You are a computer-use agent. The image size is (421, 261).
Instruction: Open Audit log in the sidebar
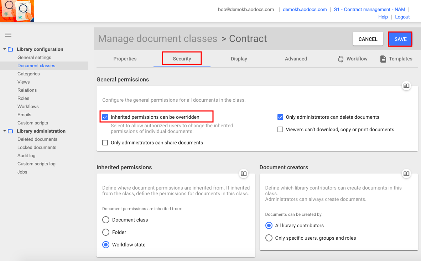click(x=26, y=156)
